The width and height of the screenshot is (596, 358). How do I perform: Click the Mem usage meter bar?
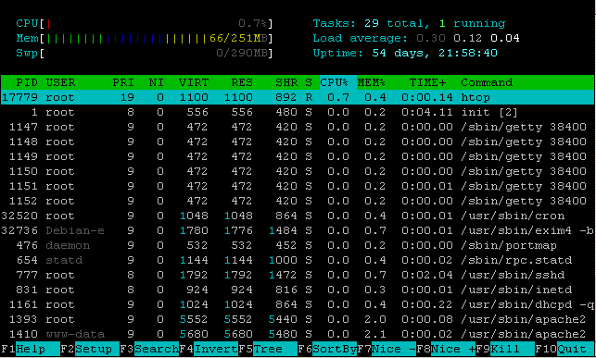(x=145, y=38)
